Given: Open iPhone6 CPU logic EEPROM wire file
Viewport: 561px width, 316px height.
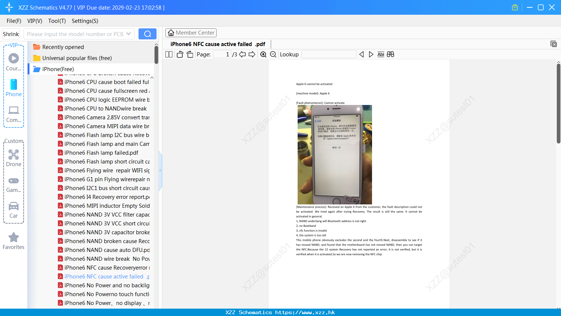Looking at the screenshot, I should click(x=104, y=100).
